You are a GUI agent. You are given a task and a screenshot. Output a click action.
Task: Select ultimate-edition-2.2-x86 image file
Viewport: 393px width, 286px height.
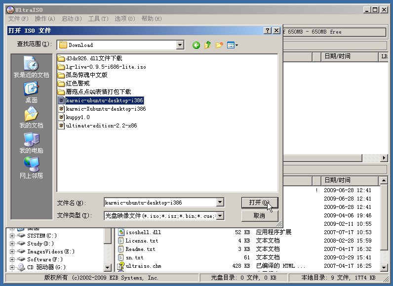click(x=98, y=125)
